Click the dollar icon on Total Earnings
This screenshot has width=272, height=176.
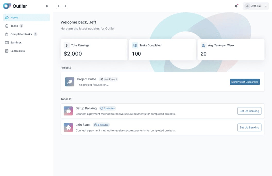click(67, 45)
